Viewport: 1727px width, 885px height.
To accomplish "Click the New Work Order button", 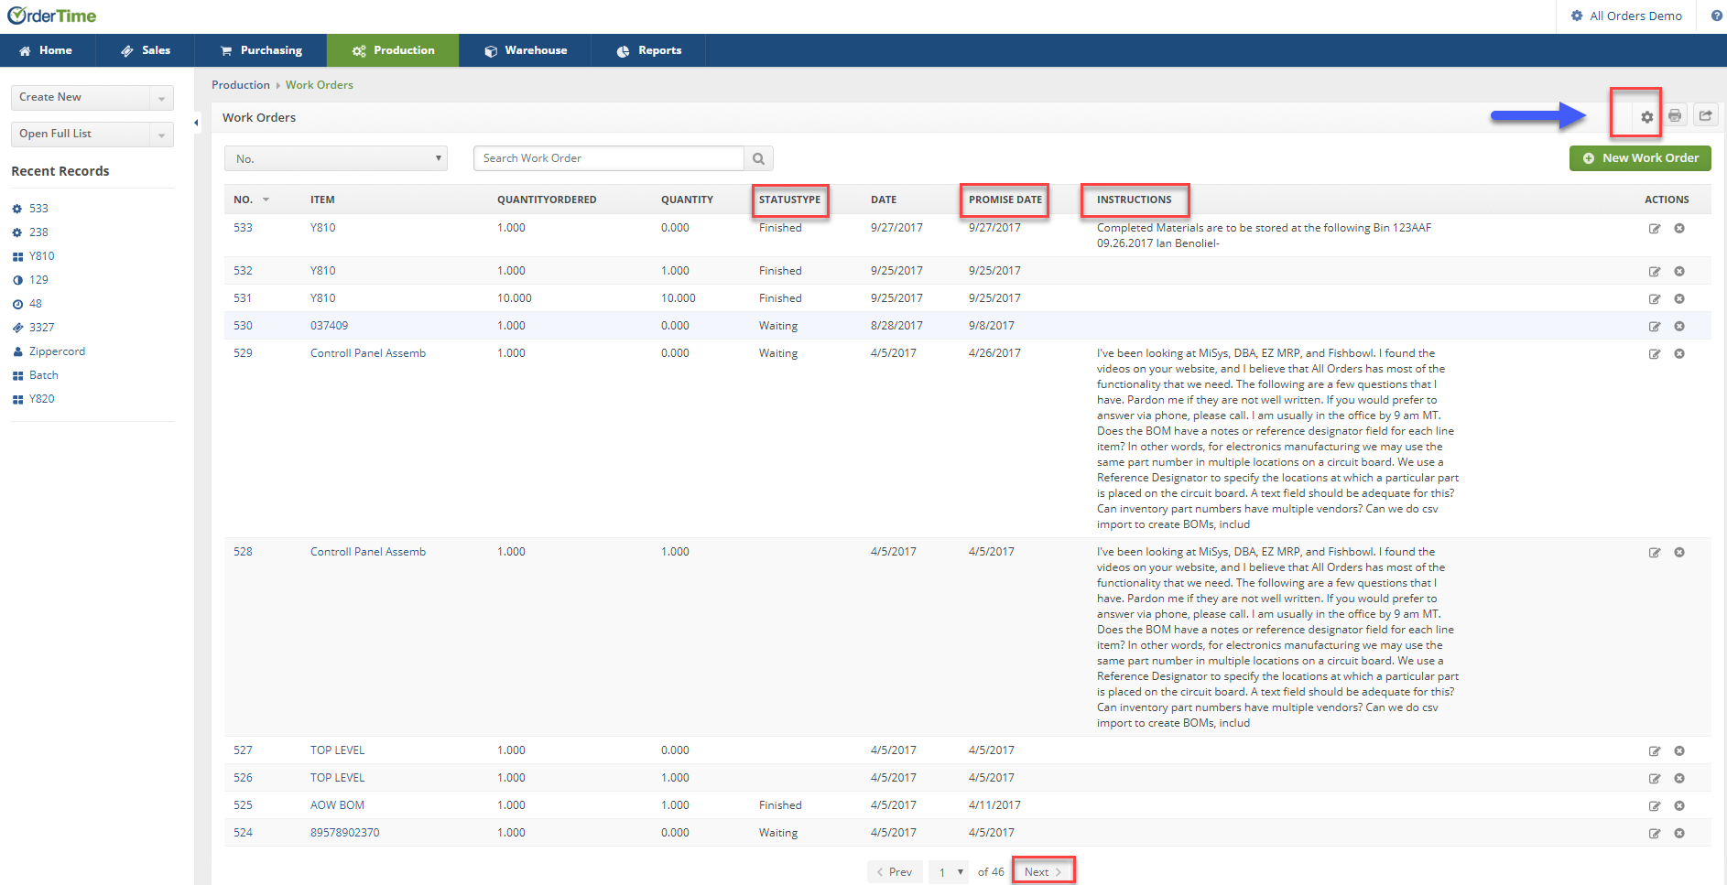I will tap(1640, 158).
